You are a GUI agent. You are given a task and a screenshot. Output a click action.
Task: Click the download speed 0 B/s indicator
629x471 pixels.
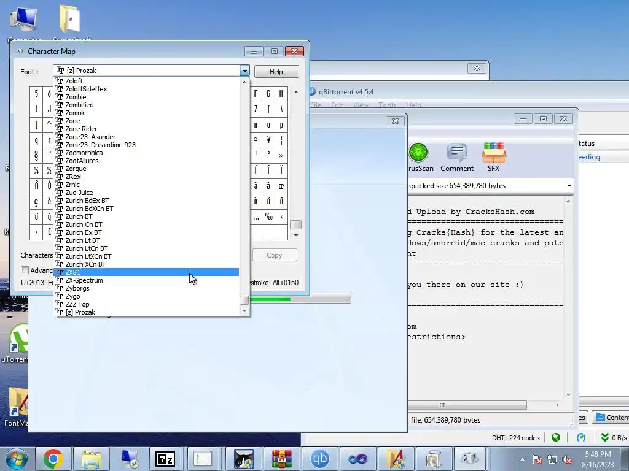(614, 437)
